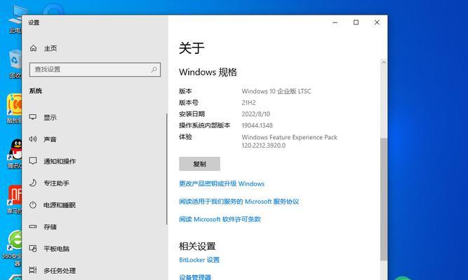The height and width of the screenshot is (280, 468).
Task: Click the Sound (声音) speaker icon
Action: pos(33,139)
